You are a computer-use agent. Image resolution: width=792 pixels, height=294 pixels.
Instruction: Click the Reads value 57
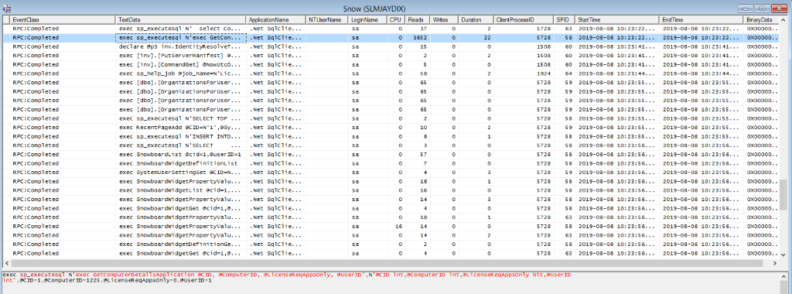[423, 155]
